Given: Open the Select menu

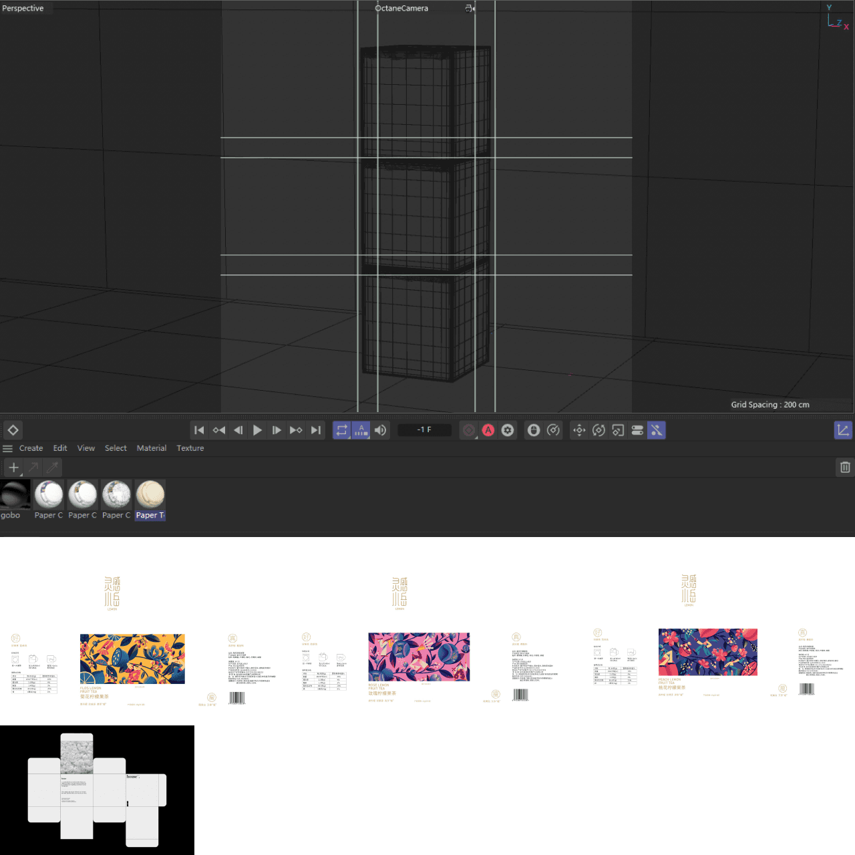Looking at the screenshot, I should (116, 448).
